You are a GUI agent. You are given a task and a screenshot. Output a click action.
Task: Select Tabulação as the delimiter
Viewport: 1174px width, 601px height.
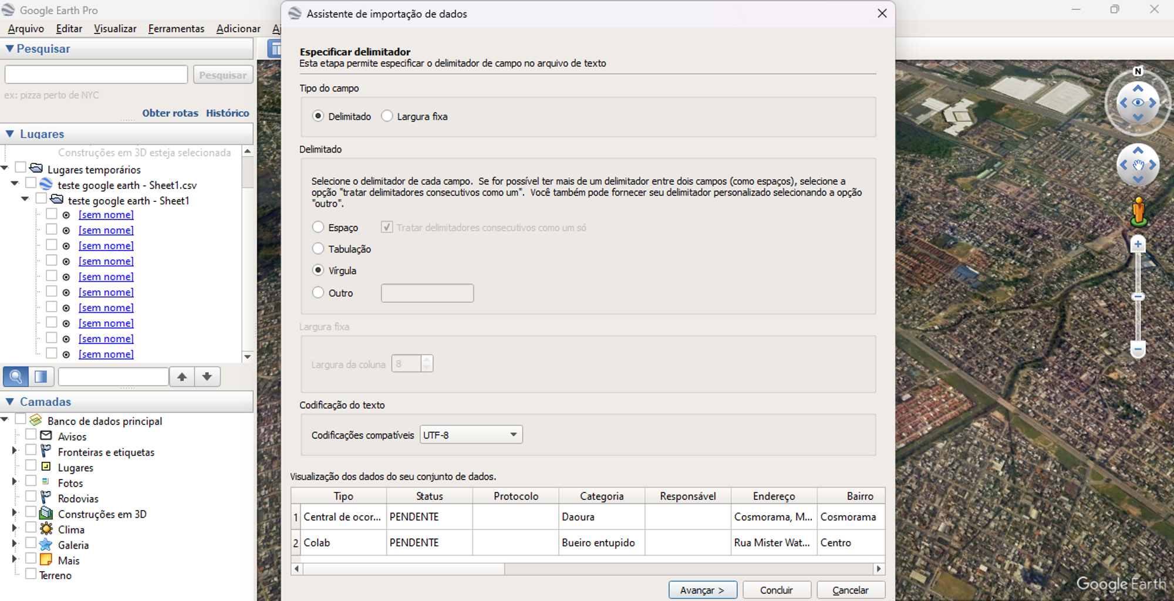(318, 248)
